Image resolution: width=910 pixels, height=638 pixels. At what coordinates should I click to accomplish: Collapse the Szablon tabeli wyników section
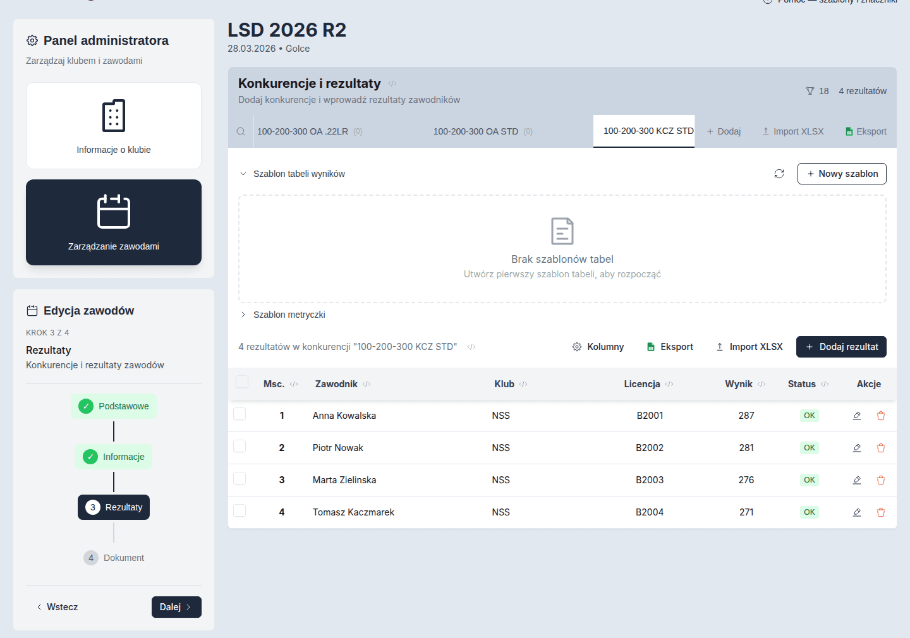tap(292, 174)
